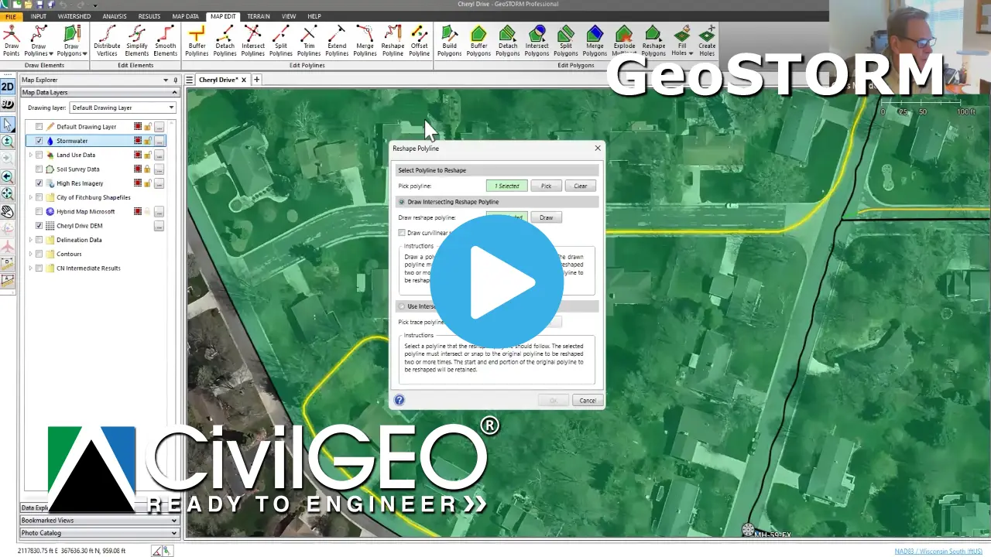Image resolution: width=991 pixels, height=557 pixels.
Task: Select the Explode Multipart tool
Action: [624, 40]
